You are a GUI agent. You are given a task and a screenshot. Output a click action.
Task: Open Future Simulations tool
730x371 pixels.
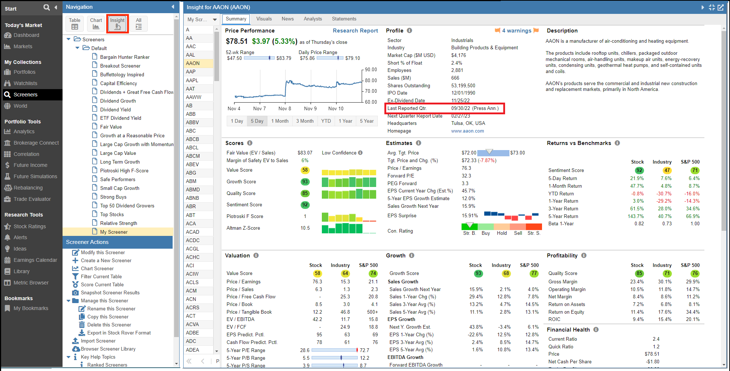click(35, 176)
